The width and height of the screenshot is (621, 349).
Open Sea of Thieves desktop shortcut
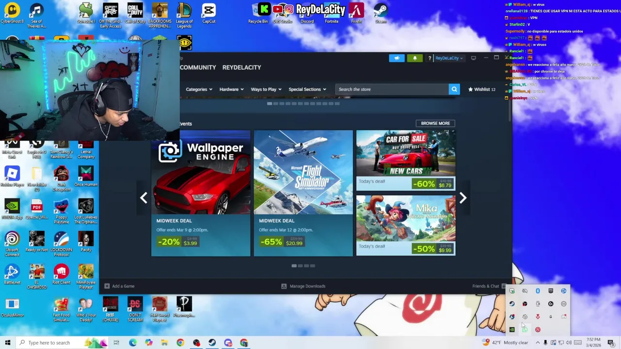(37, 15)
